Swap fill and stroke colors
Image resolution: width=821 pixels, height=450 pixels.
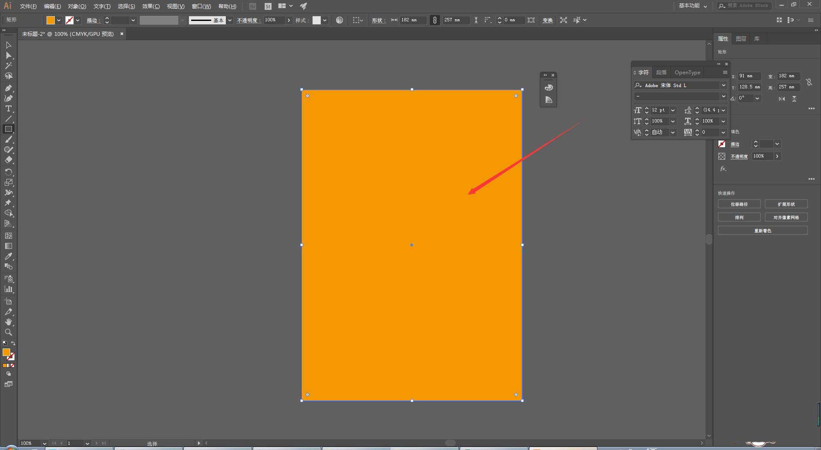pyautogui.click(x=13, y=343)
